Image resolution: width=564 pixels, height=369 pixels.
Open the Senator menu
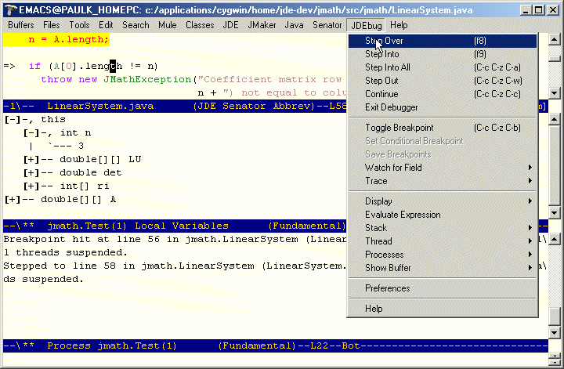pyautogui.click(x=327, y=25)
